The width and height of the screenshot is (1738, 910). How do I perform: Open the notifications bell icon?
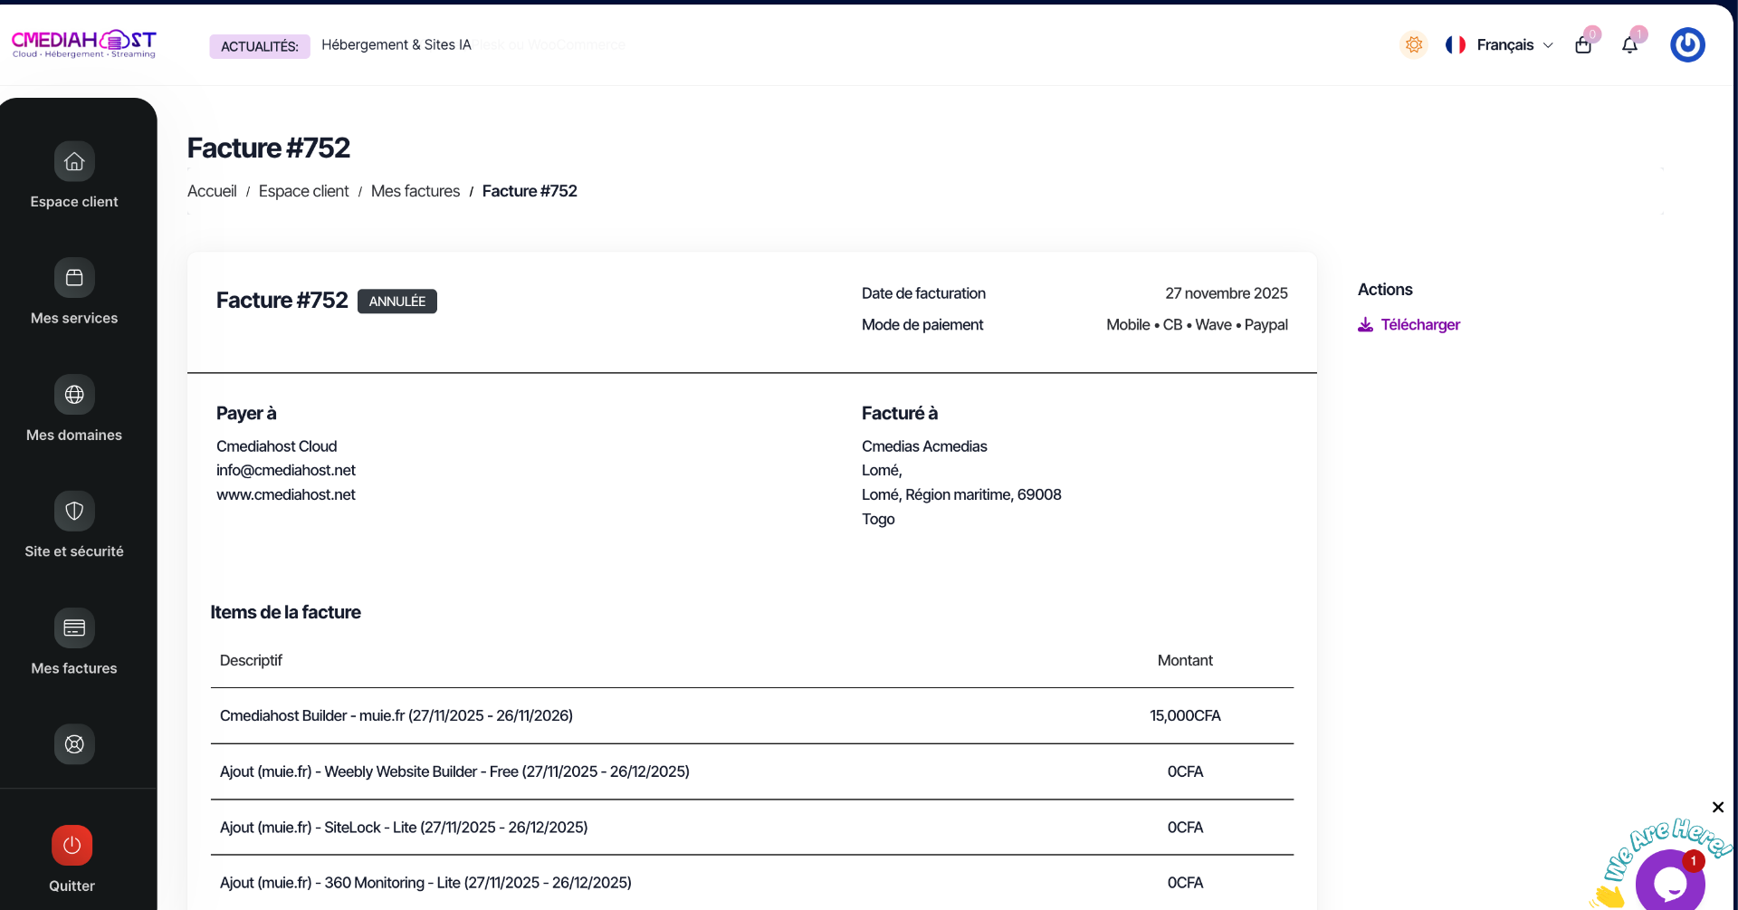[1629, 45]
